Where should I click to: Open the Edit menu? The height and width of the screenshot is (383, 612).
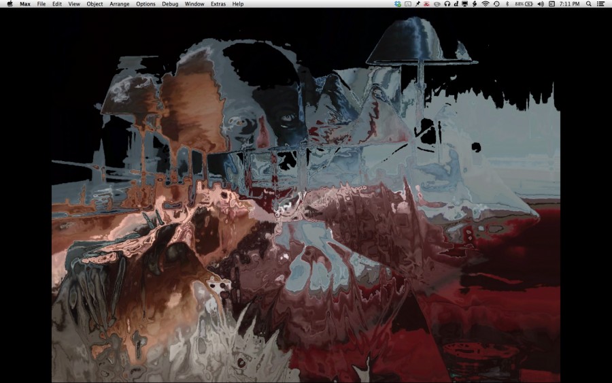(57, 4)
